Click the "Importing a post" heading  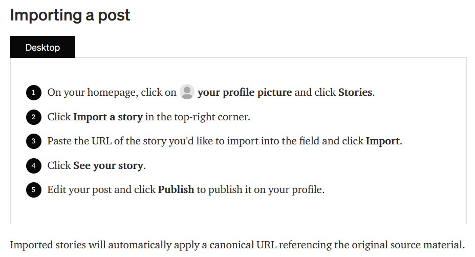[x=70, y=15]
